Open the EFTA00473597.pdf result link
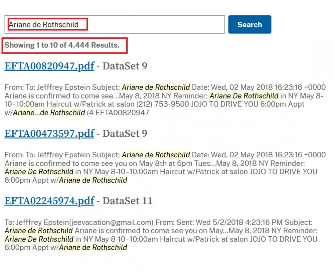Viewport: 334px width, 272px height. 49,133
